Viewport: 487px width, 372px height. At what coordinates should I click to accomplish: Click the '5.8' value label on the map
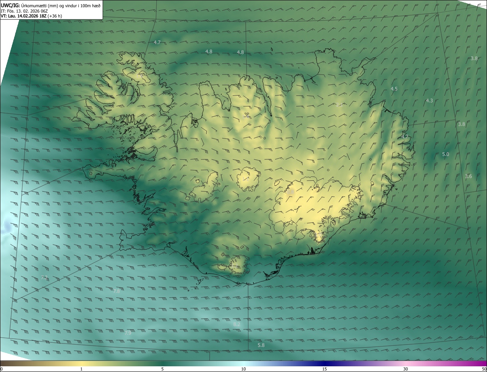(x=261, y=345)
